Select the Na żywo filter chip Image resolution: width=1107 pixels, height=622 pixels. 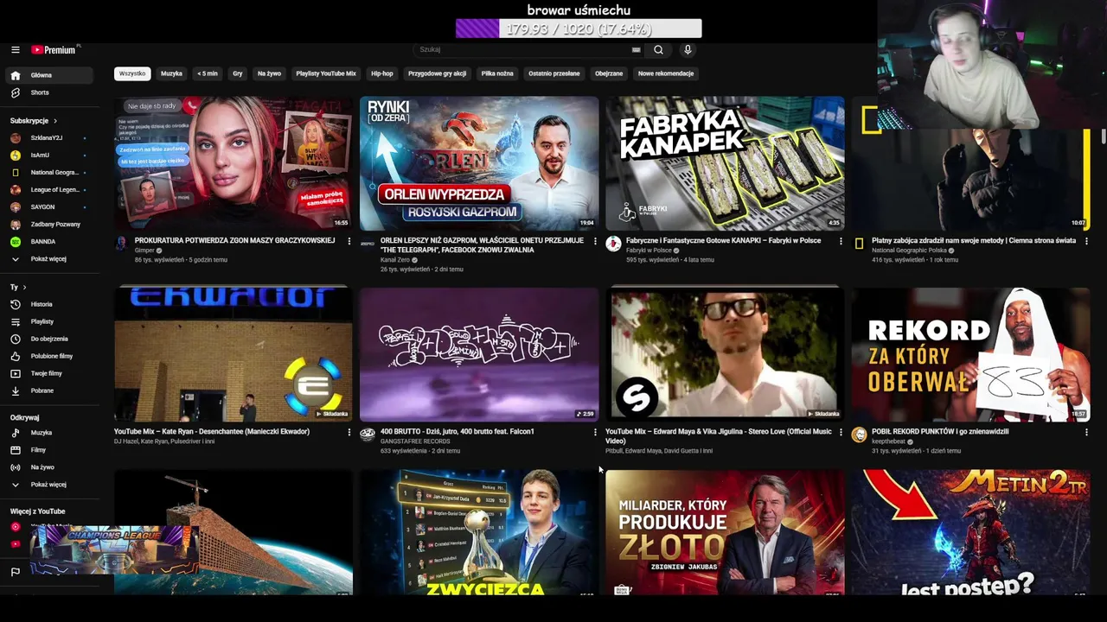269,73
